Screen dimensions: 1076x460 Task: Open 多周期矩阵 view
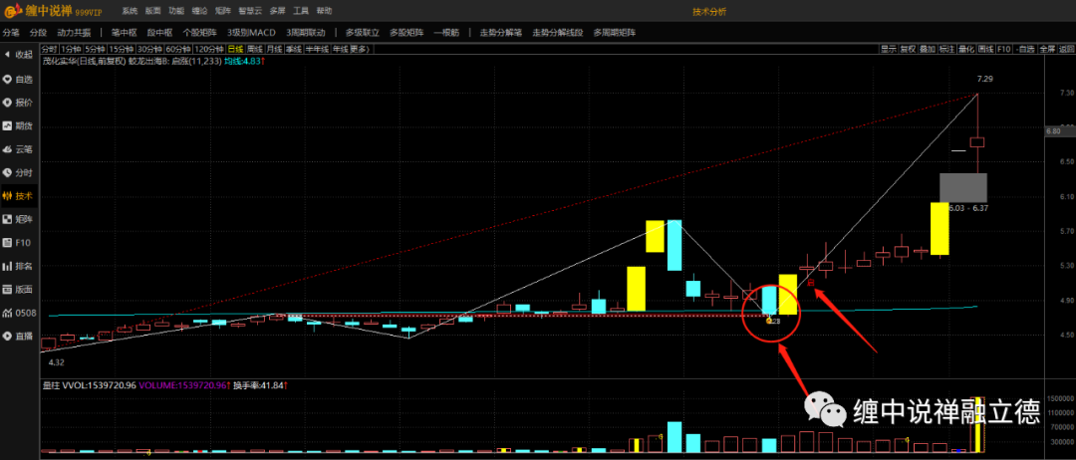614,33
